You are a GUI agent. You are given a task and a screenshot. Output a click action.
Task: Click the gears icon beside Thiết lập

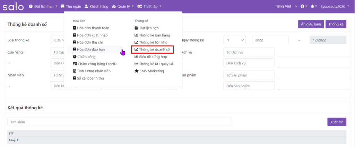[140, 7]
